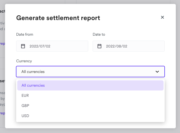
Task: Click the Currency field label
Action: (x=24, y=61)
